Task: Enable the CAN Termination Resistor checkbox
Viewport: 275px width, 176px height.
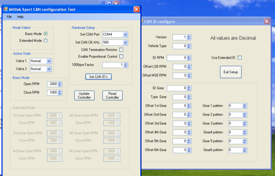Action: coord(121,50)
